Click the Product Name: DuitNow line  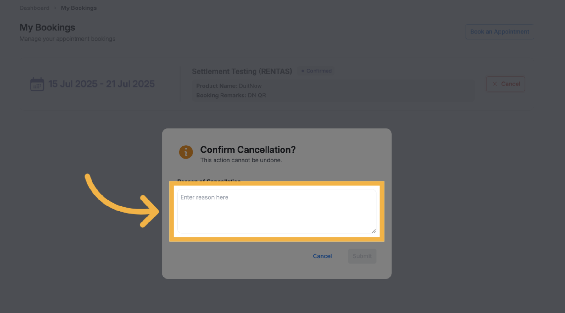[x=229, y=86]
